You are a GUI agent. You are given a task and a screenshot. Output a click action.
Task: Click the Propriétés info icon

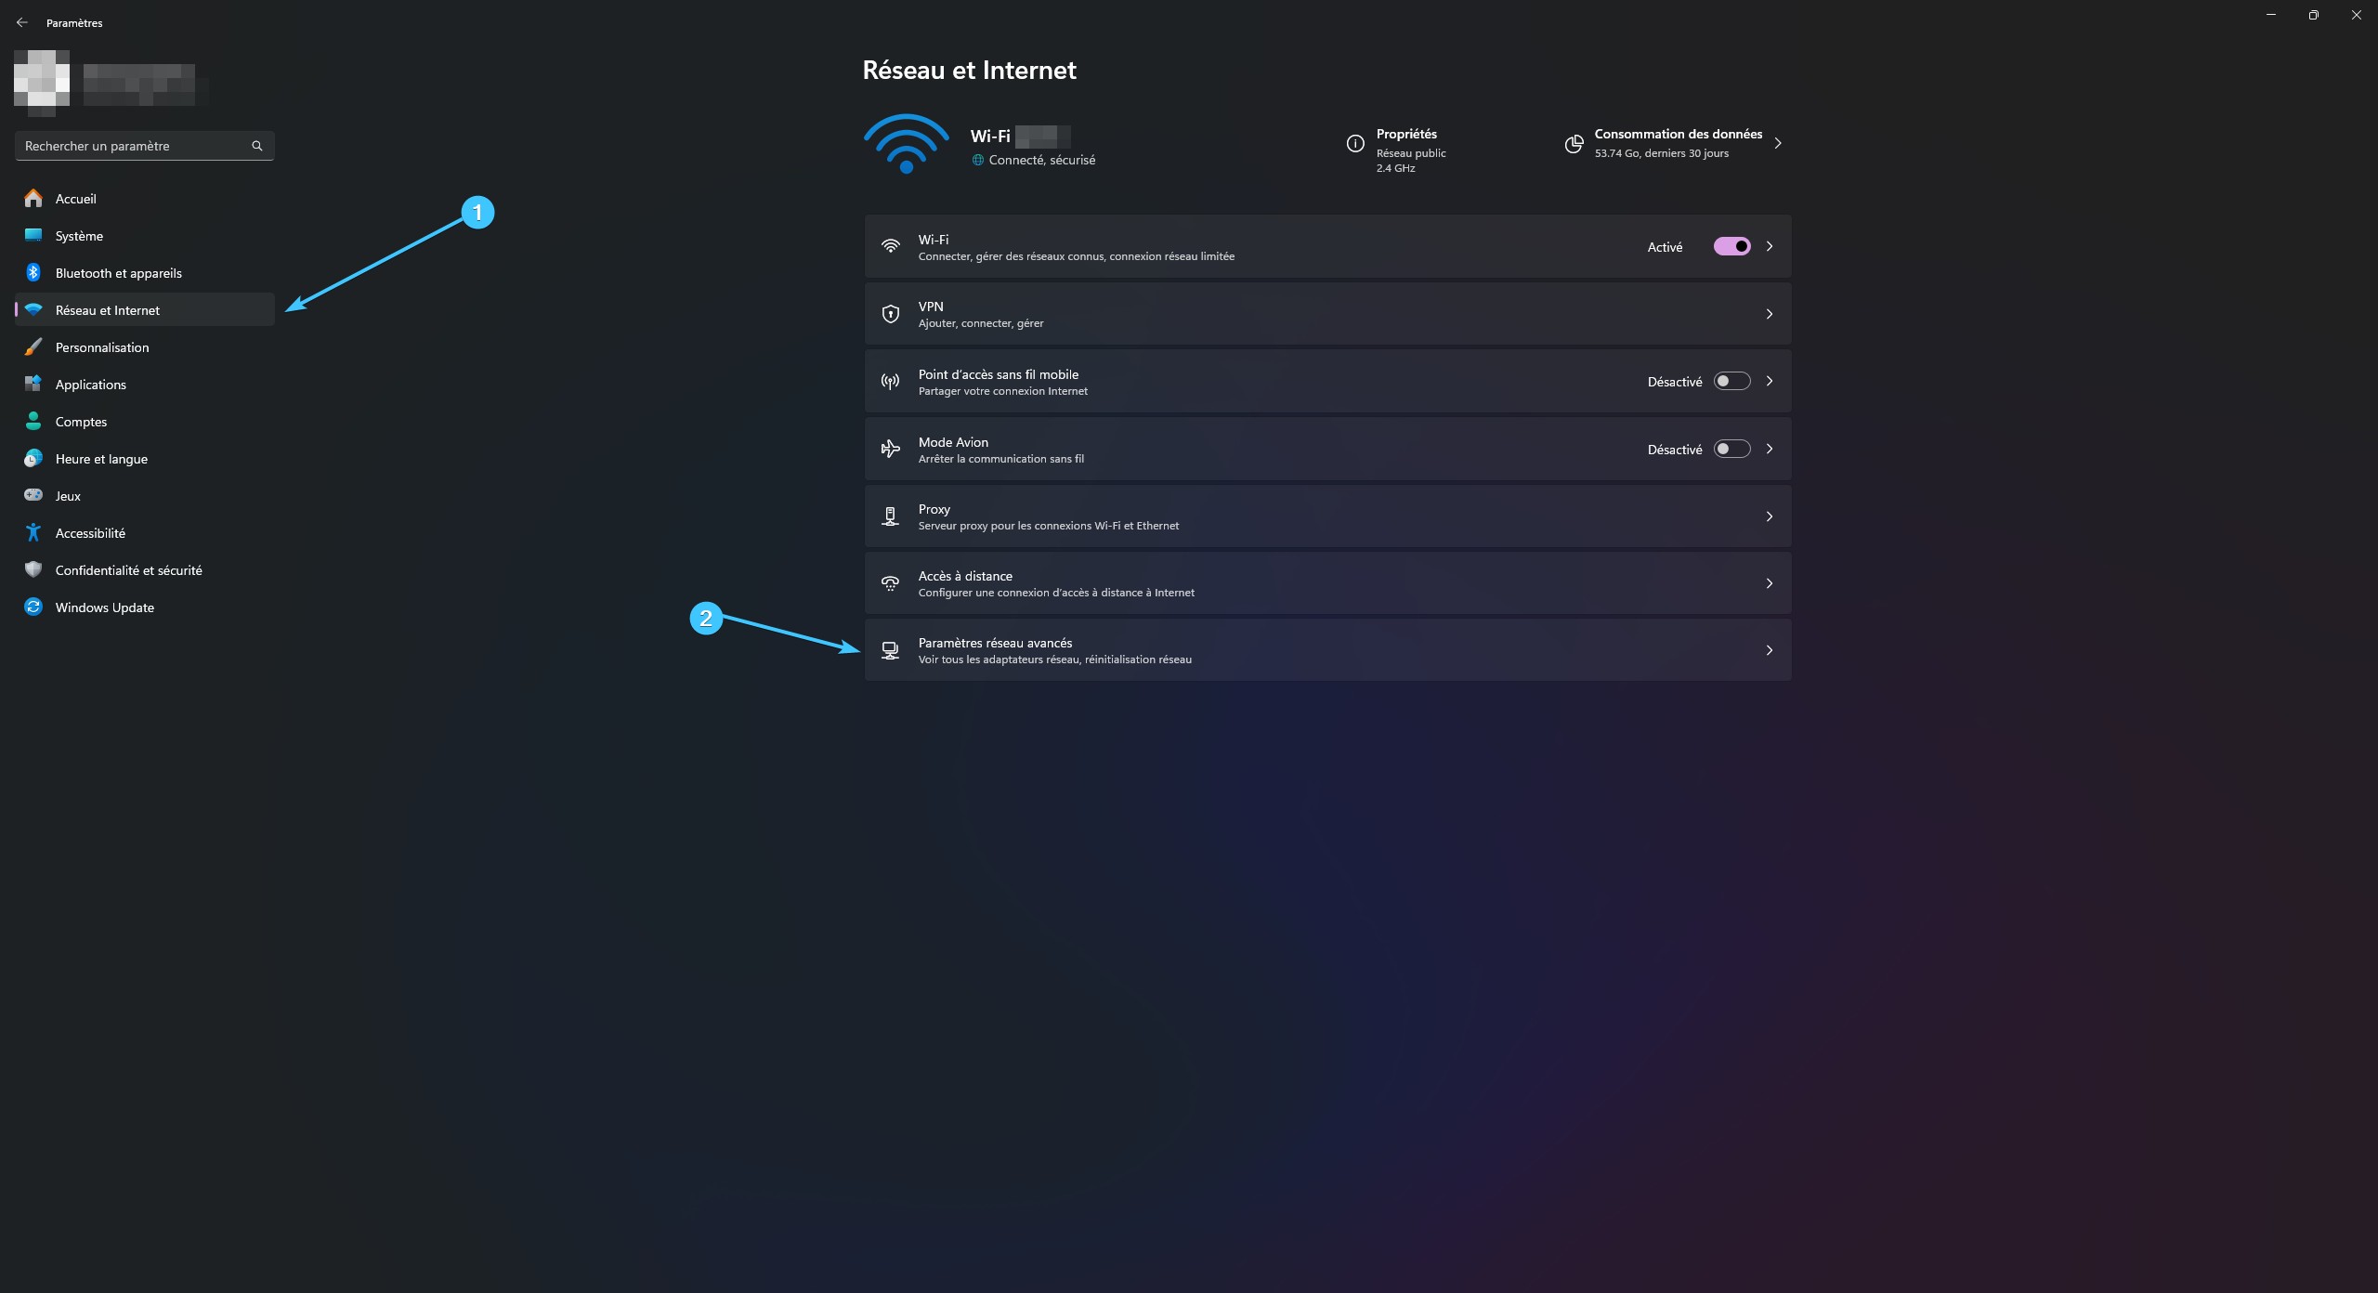point(1355,143)
